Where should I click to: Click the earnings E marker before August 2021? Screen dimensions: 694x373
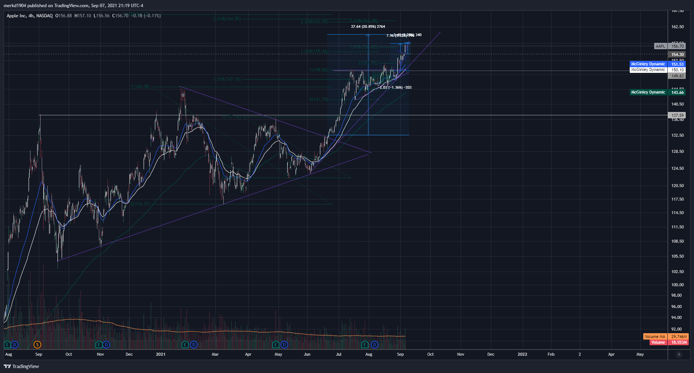(365, 344)
